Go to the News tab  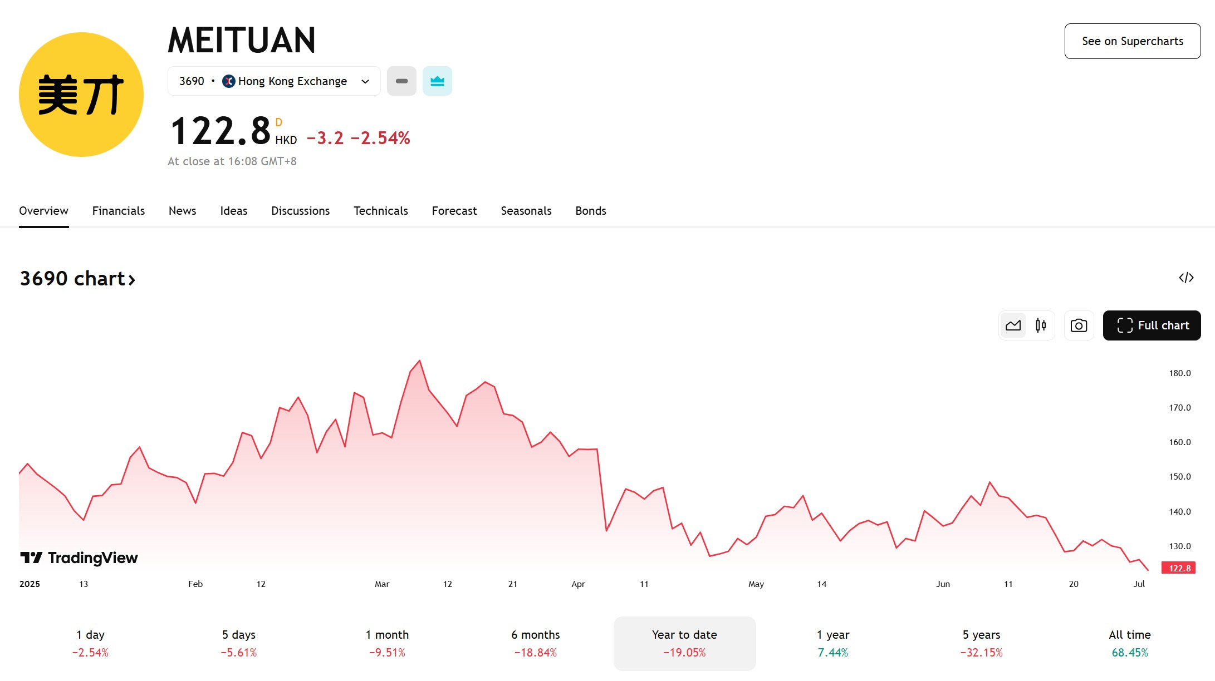pyautogui.click(x=183, y=211)
